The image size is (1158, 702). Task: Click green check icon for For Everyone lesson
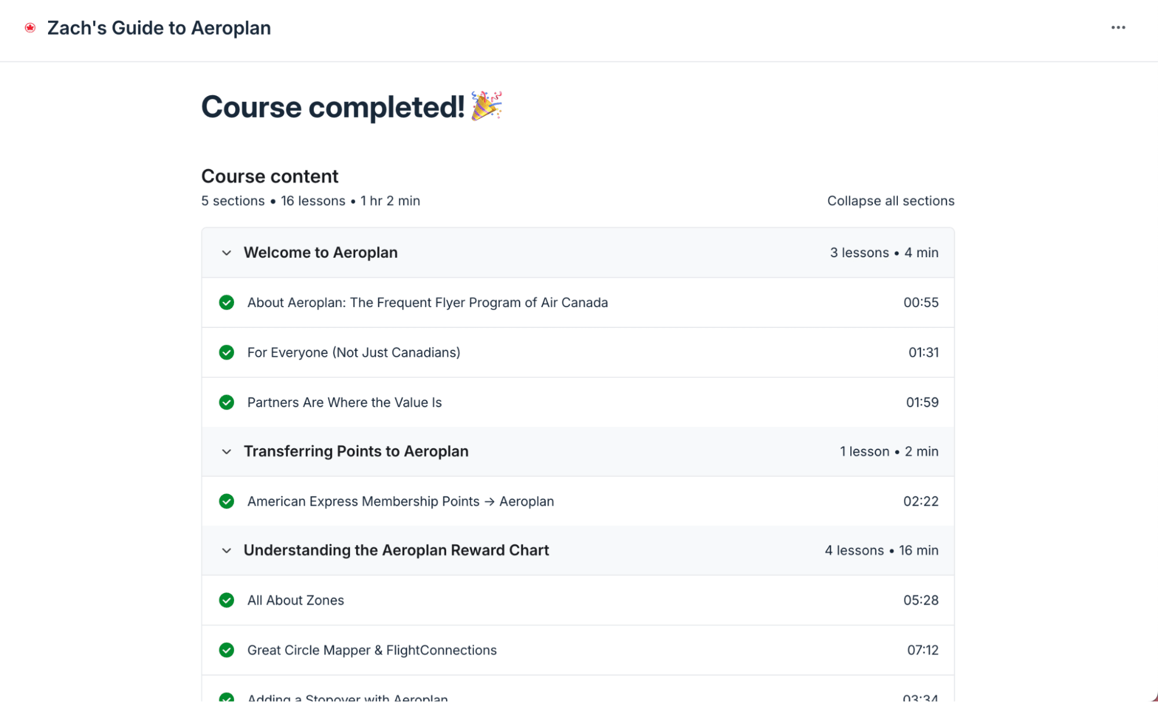pos(227,352)
